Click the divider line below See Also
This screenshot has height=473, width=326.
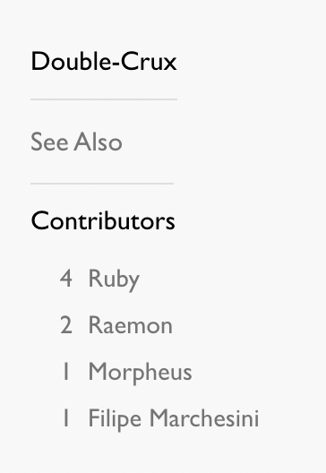click(x=102, y=183)
